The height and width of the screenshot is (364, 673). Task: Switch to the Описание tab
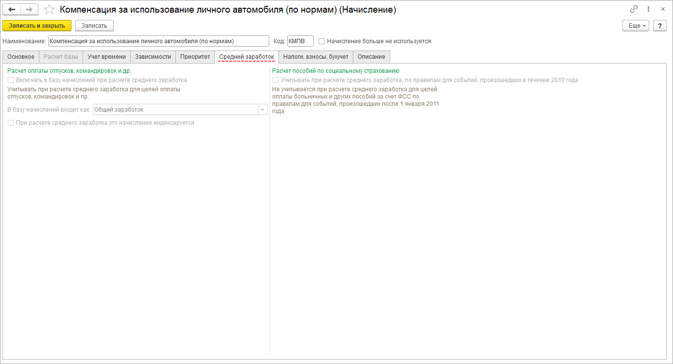[x=371, y=57]
